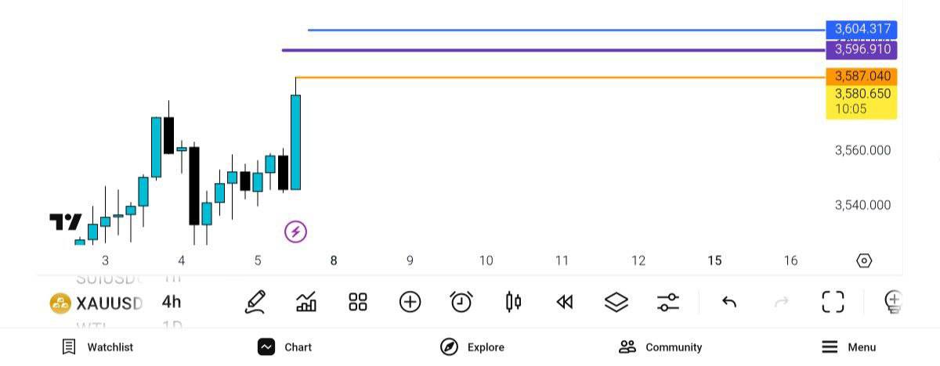The width and height of the screenshot is (940, 366).
Task: Tap the plus-in-circle add icon
Action: point(410,302)
